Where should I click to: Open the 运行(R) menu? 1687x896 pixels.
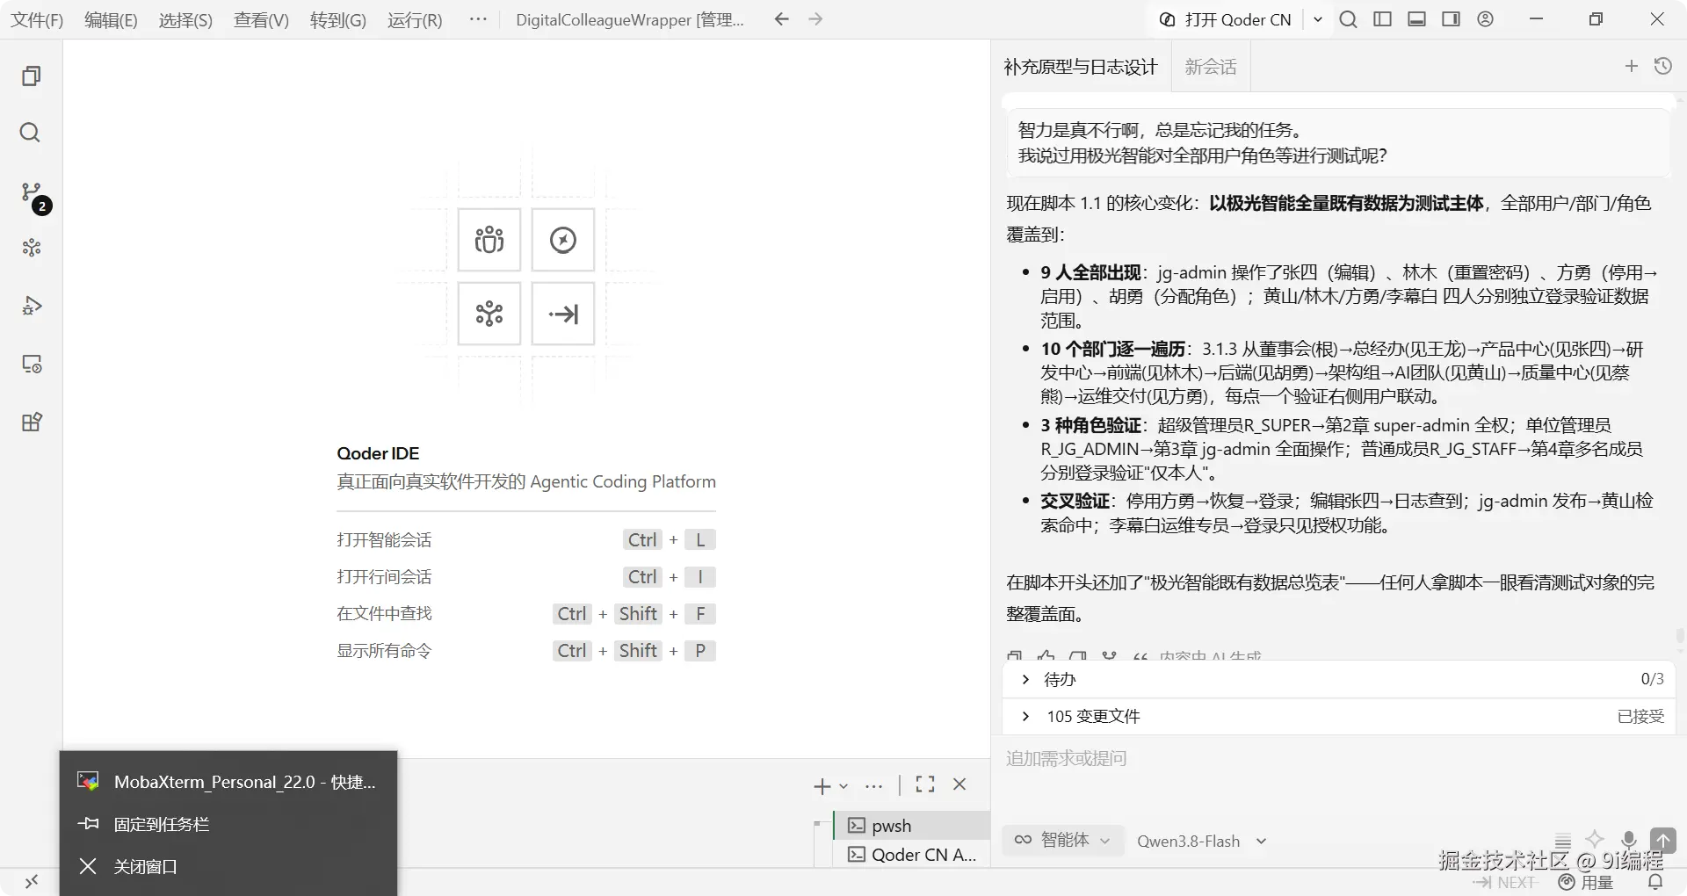(415, 19)
